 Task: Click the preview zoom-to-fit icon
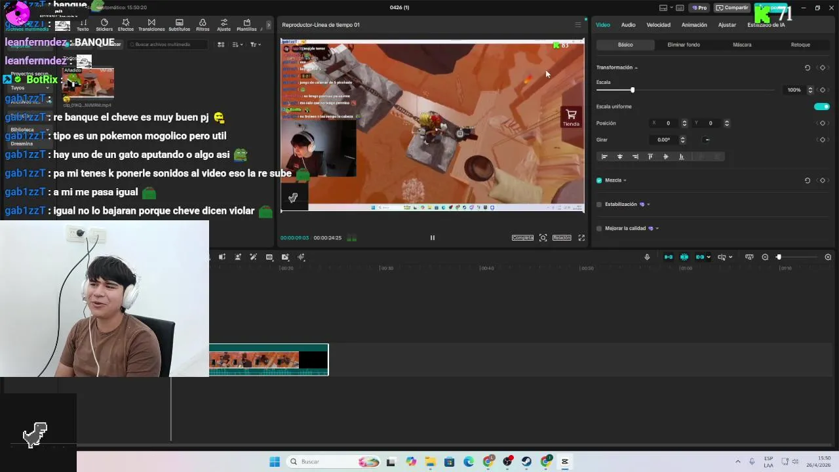point(543,238)
